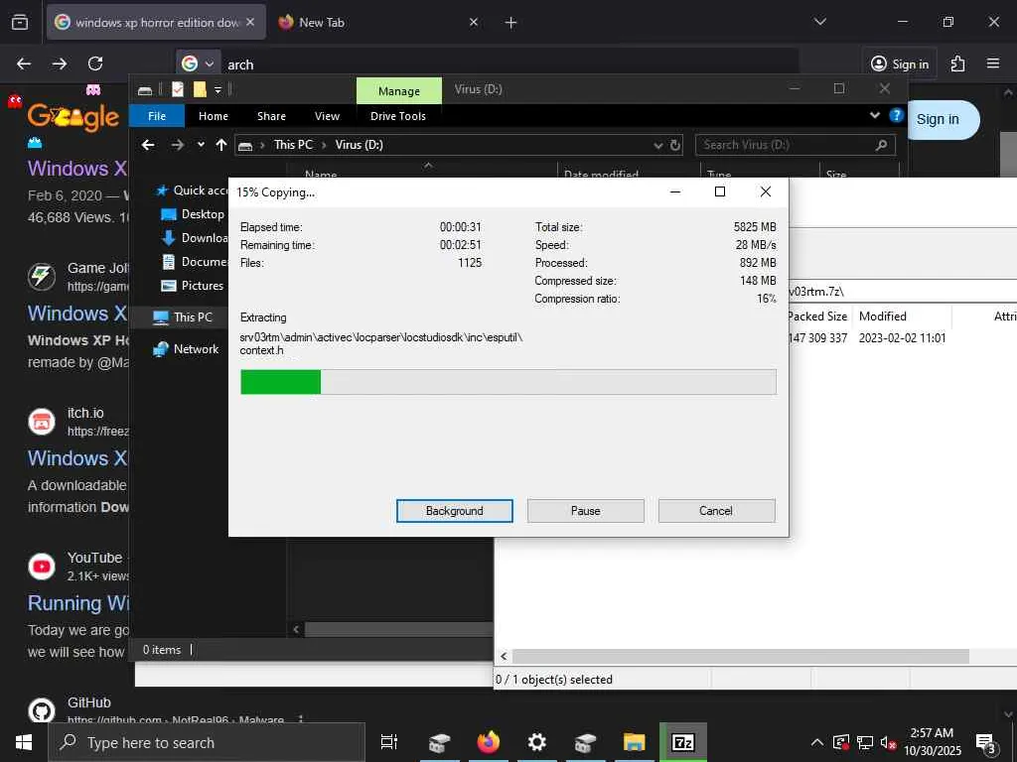Image resolution: width=1017 pixels, height=762 pixels.
Task: Cancel the copying operation
Action: pyautogui.click(x=716, y=511)
